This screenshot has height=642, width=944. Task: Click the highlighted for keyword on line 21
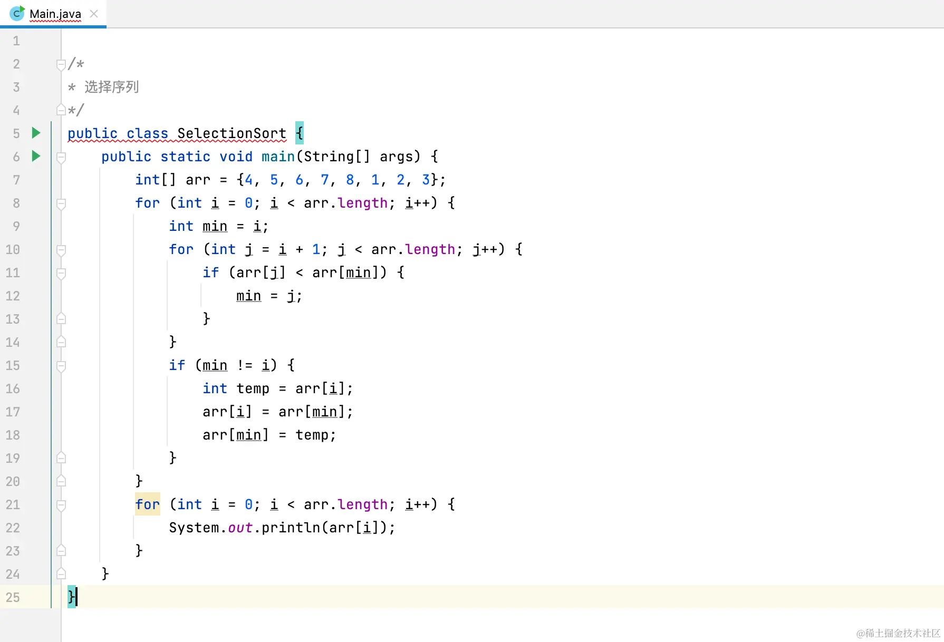click(147, 504)
